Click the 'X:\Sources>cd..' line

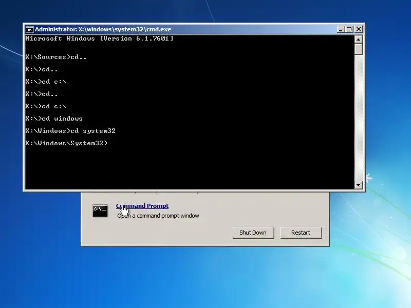pyautogui.click(x=56, y=57)
